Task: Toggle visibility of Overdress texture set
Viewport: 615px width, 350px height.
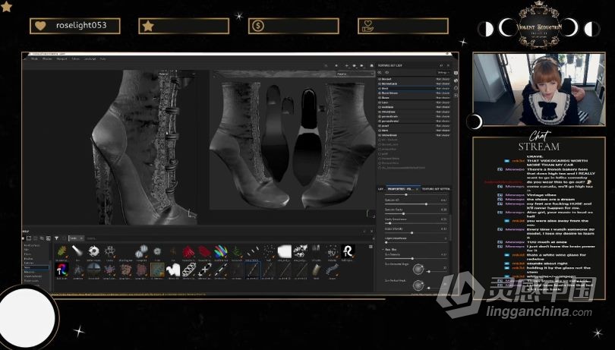Action: 380,112
